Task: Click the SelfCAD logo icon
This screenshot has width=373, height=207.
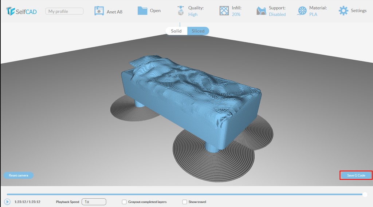Action: pyautogui.click(x=11, y=11)
